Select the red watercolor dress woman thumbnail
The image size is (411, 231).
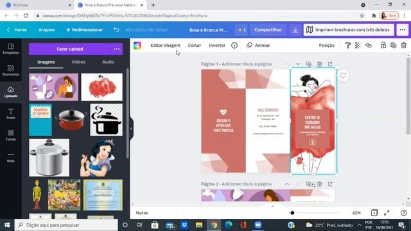(x=101, y=87)
